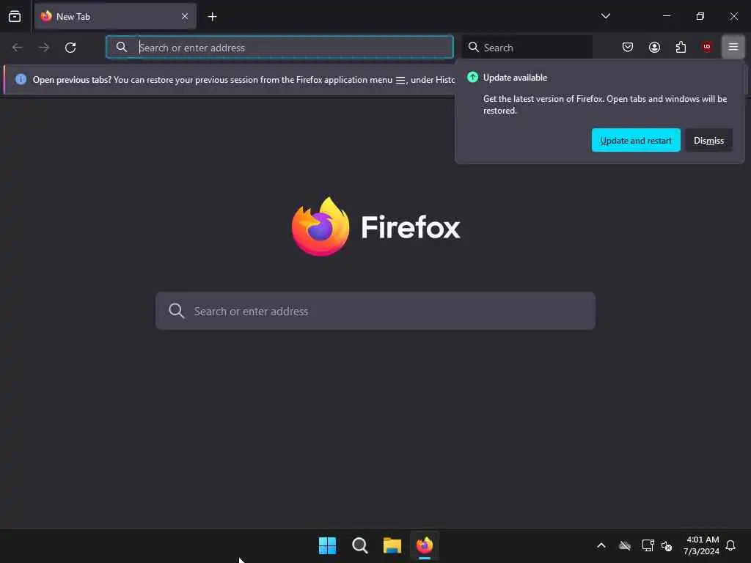Close the New Tab tab

pos(185,16)
